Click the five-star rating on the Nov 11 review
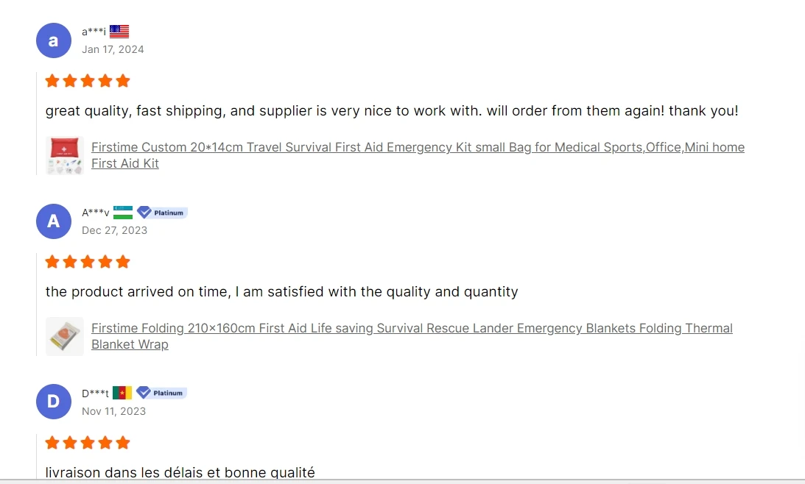This screenshot has width=805, height=484. pos(88,443)
